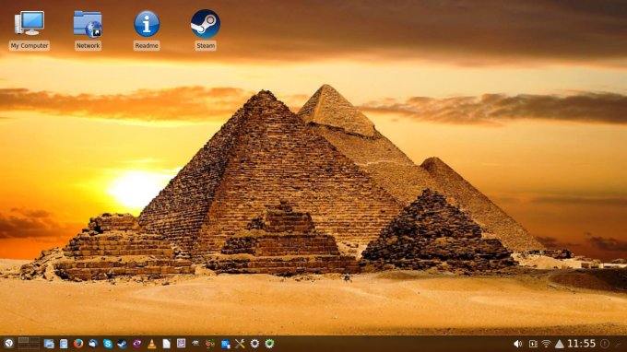
Task: Launch Skype from the taskbar
Action: click(x=108, y=344)
